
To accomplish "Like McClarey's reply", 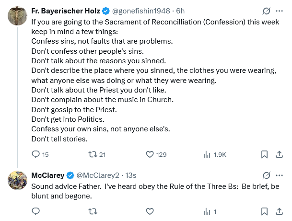I will (150, 211).
